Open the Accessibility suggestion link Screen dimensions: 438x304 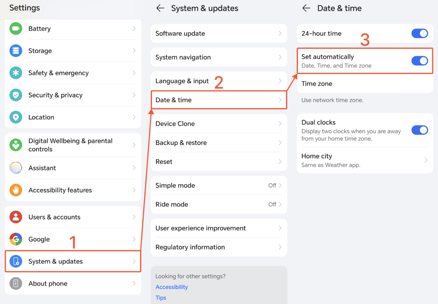click(172, 287)
